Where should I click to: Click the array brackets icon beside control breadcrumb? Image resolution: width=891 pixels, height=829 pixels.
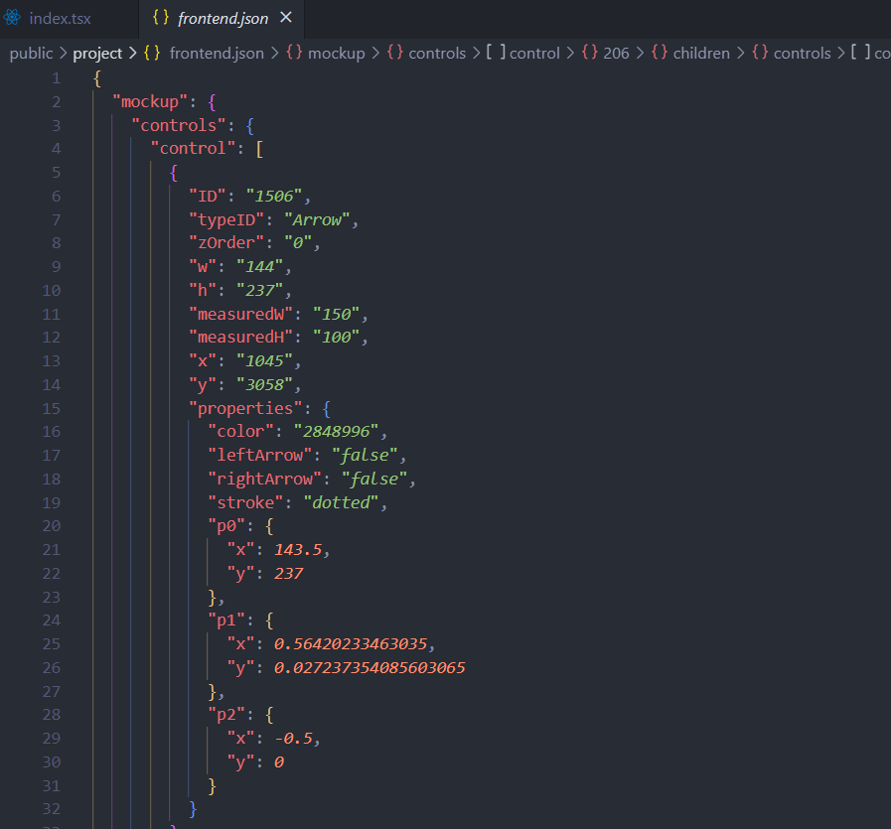click(x=498, y=53)
